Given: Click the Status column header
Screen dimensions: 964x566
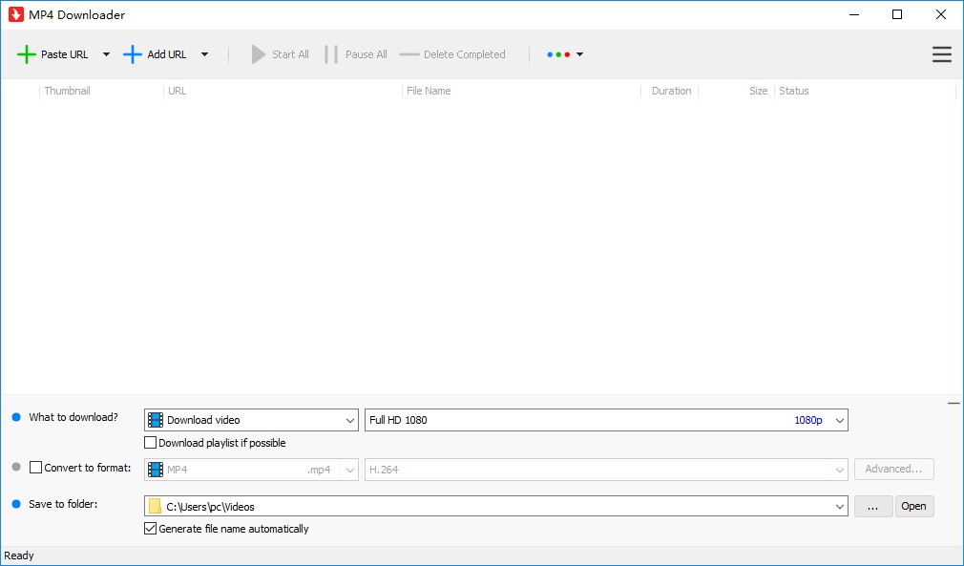Looking at the screenshot, I should 794,91.
